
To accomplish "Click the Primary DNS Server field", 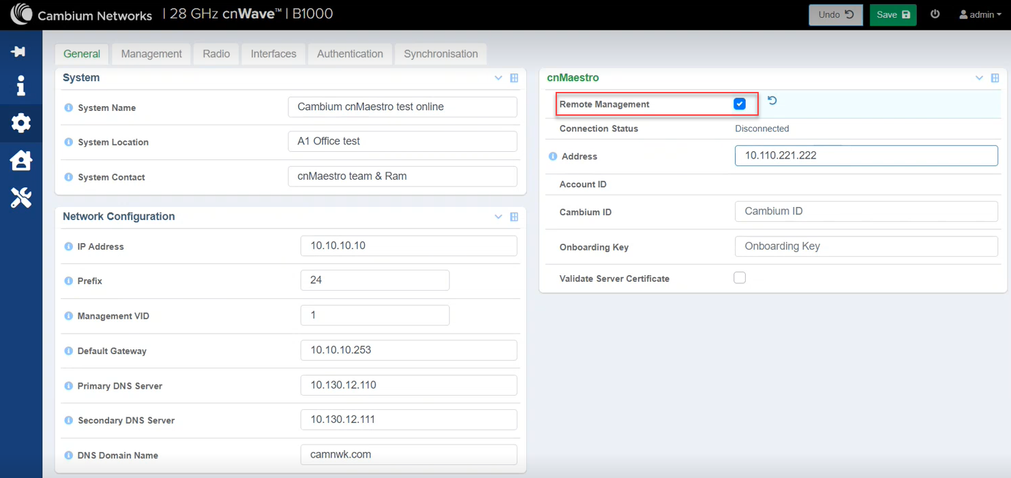I will click(408, 385).
